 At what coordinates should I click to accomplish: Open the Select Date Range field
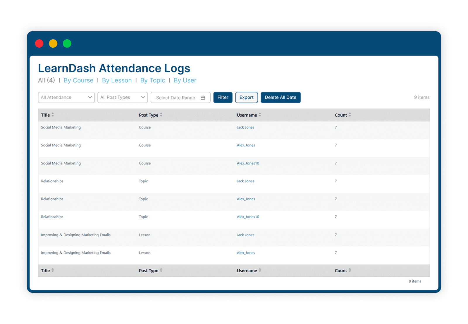click(180, 98)
